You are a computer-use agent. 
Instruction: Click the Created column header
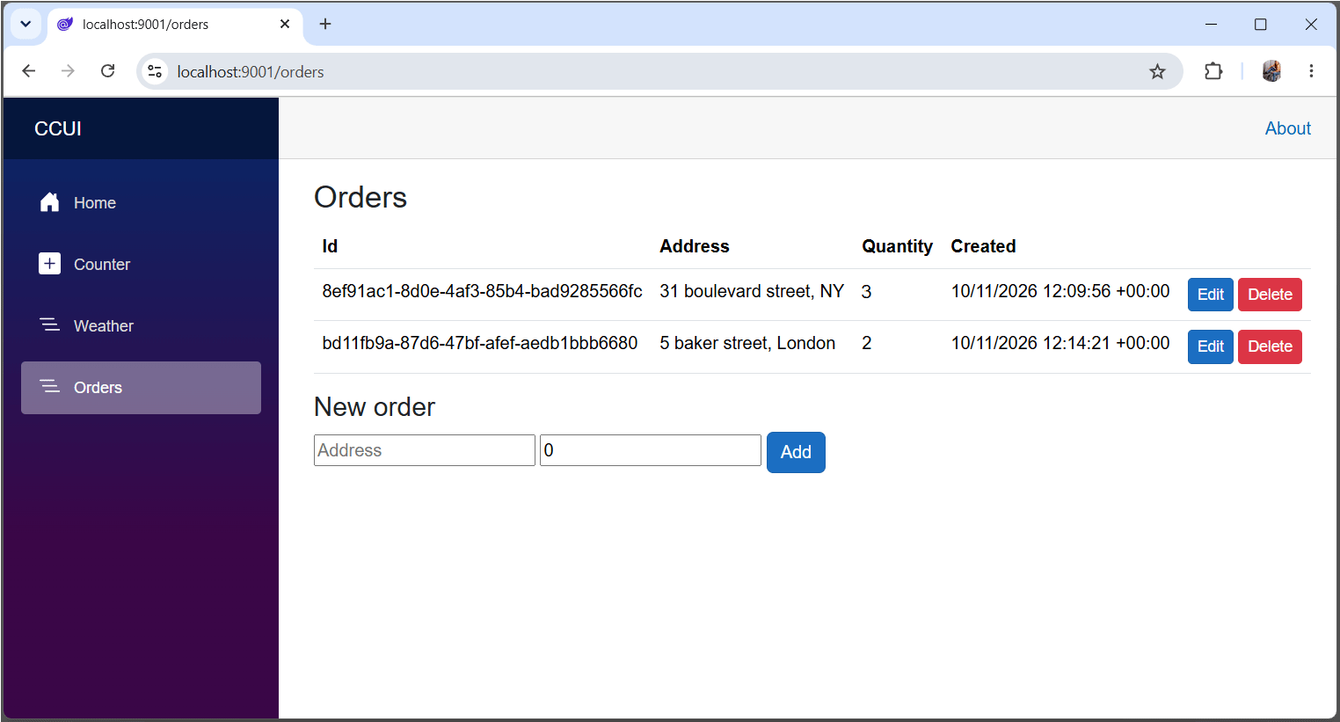pos(983,246)
